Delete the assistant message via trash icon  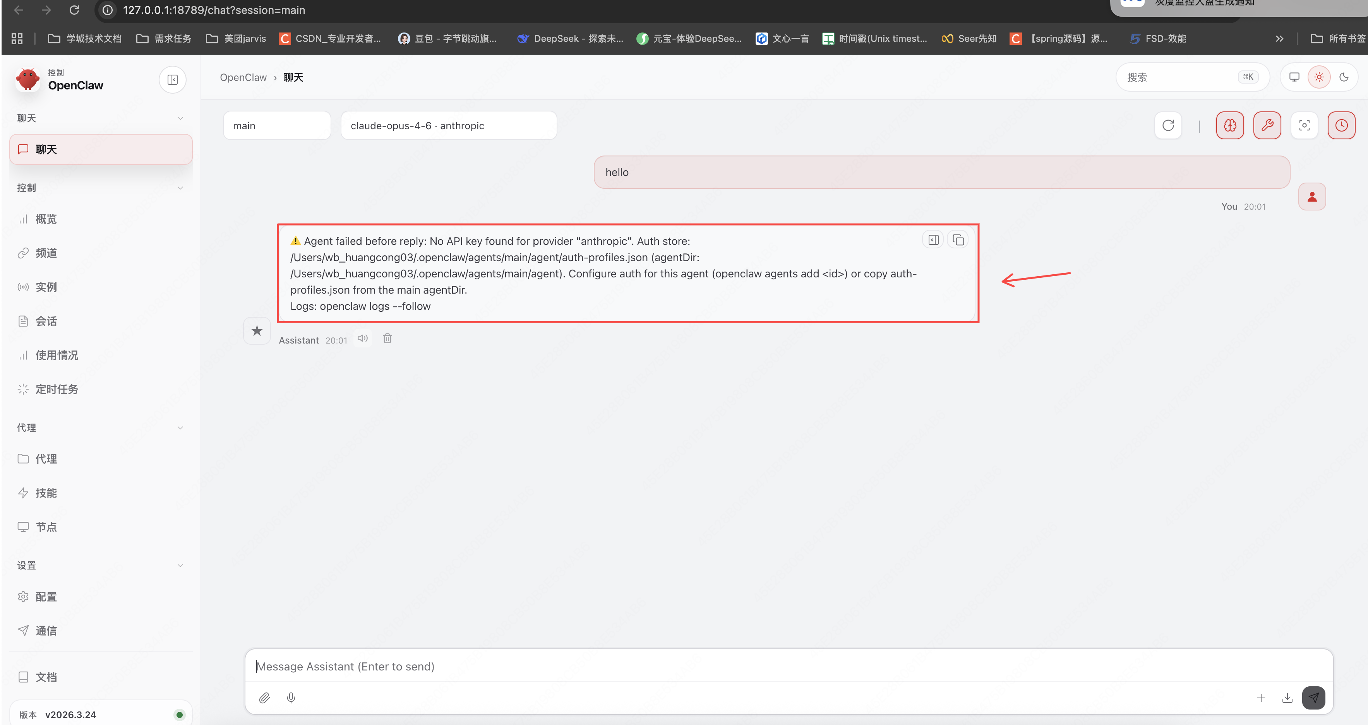click(387, 339)
